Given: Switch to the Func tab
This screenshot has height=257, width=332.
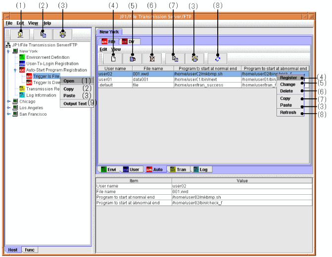Looking at the screenshot, I should coord(30,250).
